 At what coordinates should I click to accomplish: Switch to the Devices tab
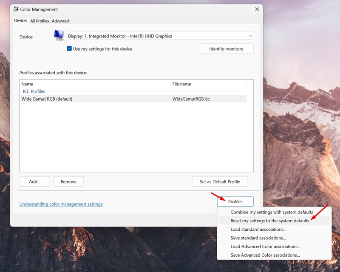[x=20, y=20]
